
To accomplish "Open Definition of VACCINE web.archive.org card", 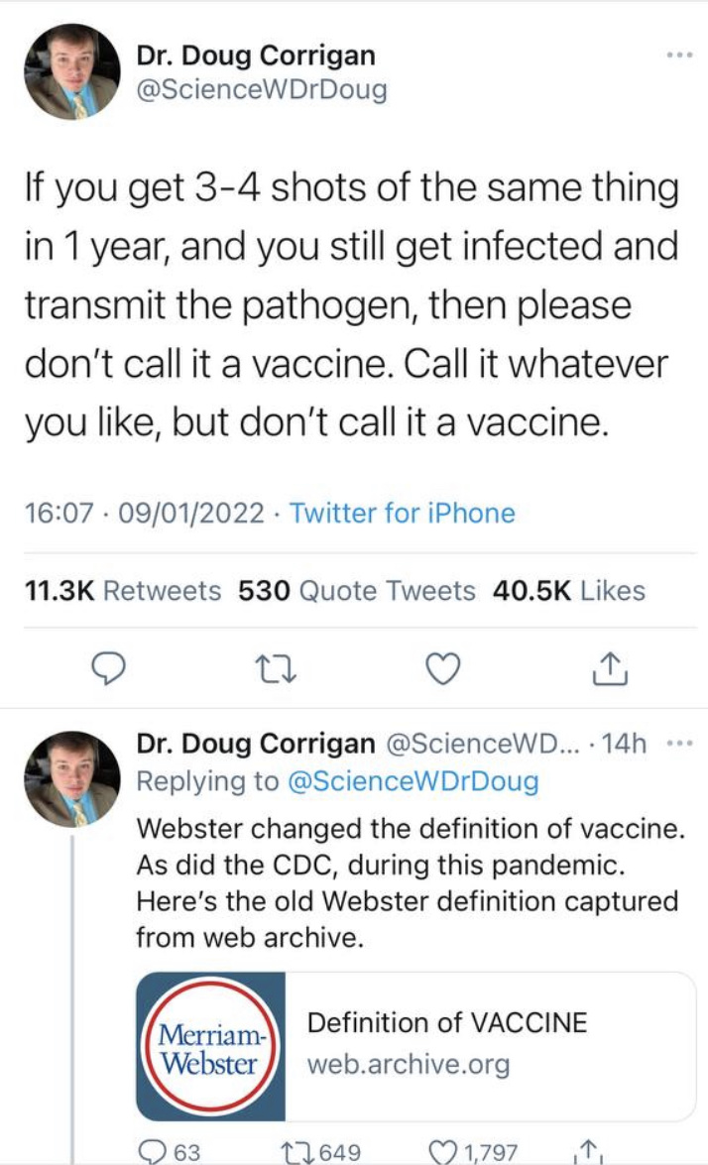I will (x=416, y=1045).
